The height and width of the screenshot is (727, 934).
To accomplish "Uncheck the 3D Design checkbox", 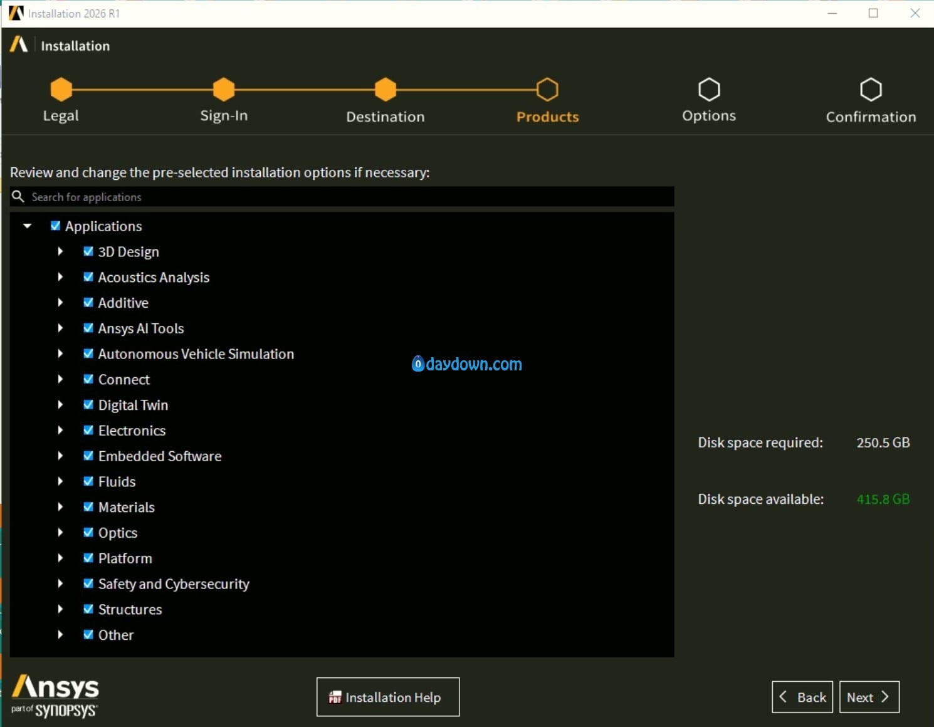I will 88,251.
